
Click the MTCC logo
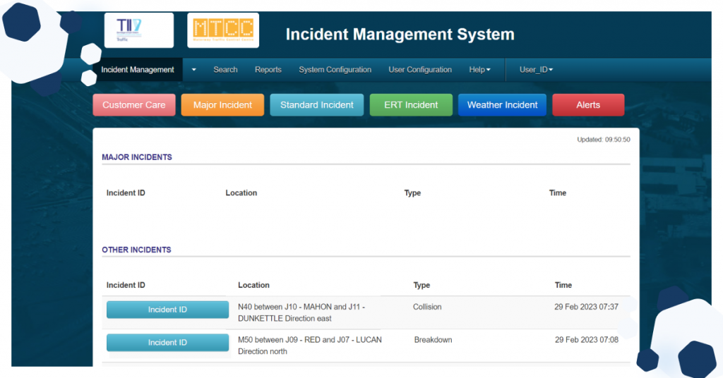point(223,30)
